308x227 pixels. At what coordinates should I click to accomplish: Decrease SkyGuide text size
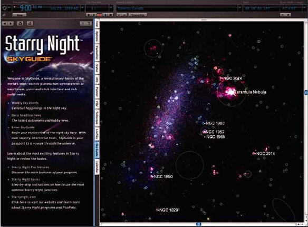tap(83, 24)
